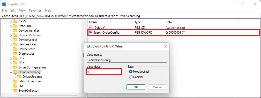
Task: Select the Device Metadata folder icon
Action: tap(15, 35)
